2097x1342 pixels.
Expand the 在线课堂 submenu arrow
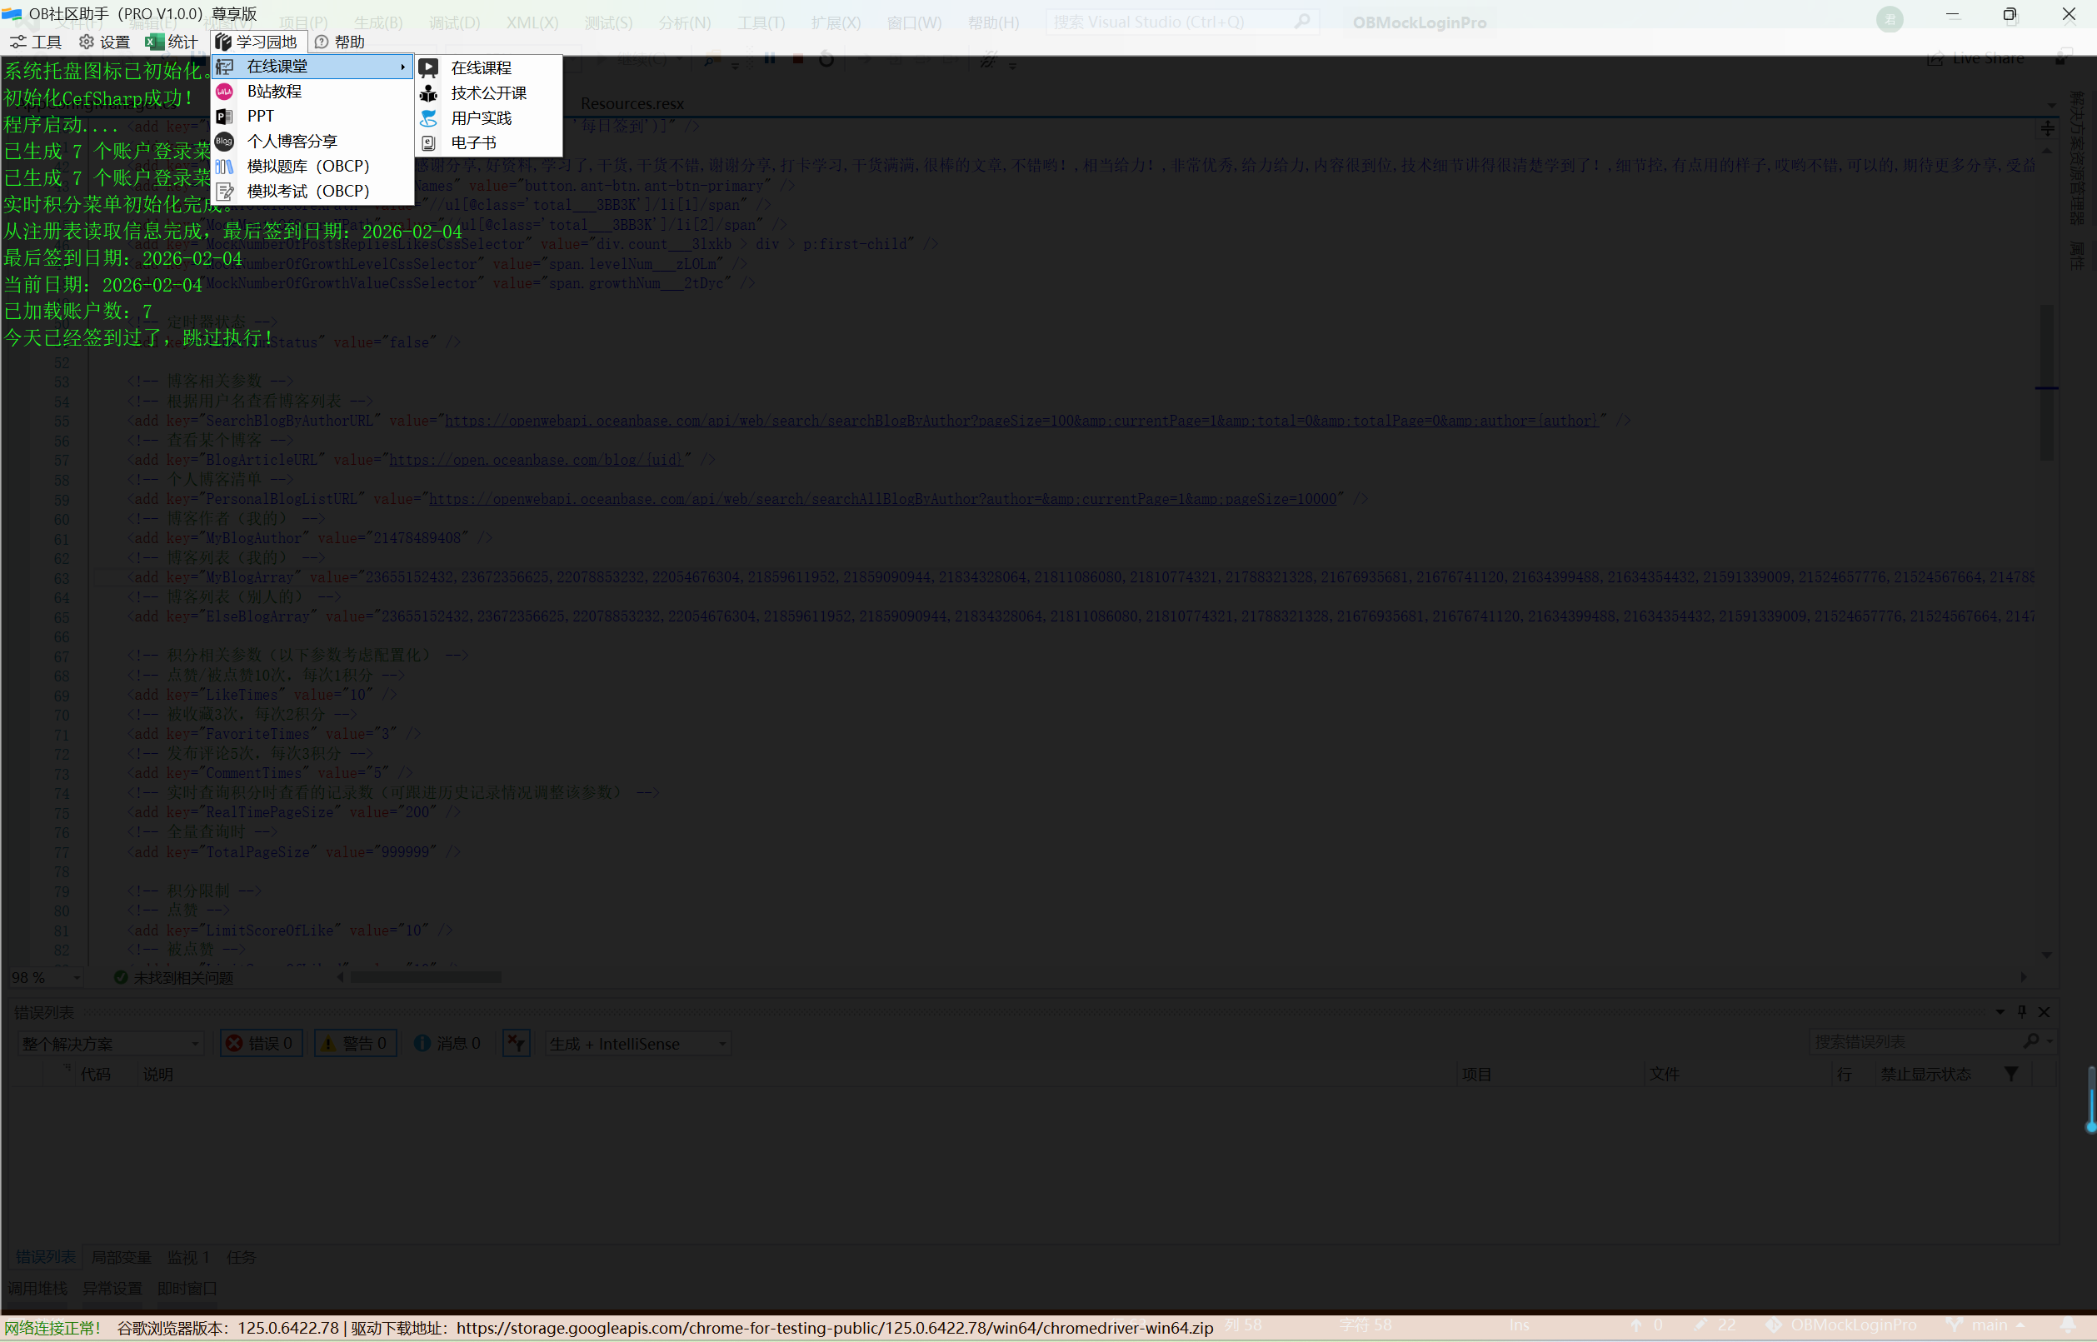(402, 67)
